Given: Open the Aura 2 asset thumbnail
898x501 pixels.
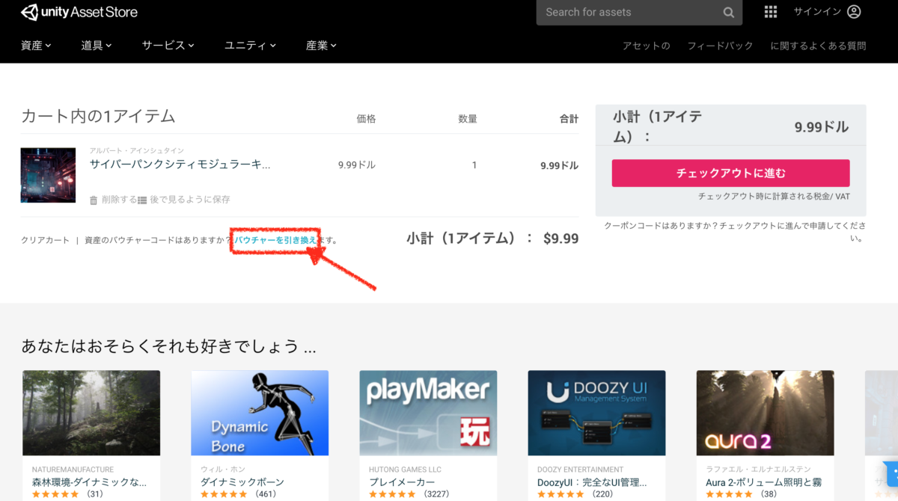Looking at the screenshot, I should [765, 413].
